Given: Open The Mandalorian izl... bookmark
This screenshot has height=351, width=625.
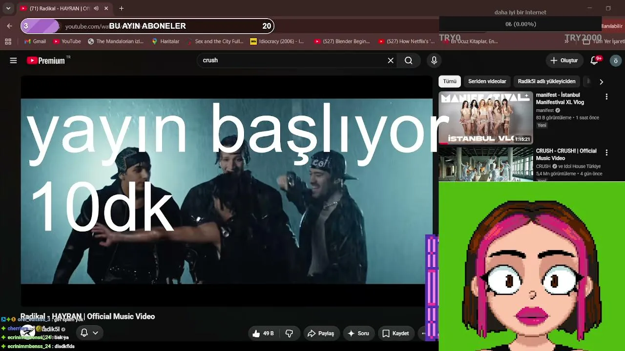Looking at the screenshot, I should coord(116,41).
